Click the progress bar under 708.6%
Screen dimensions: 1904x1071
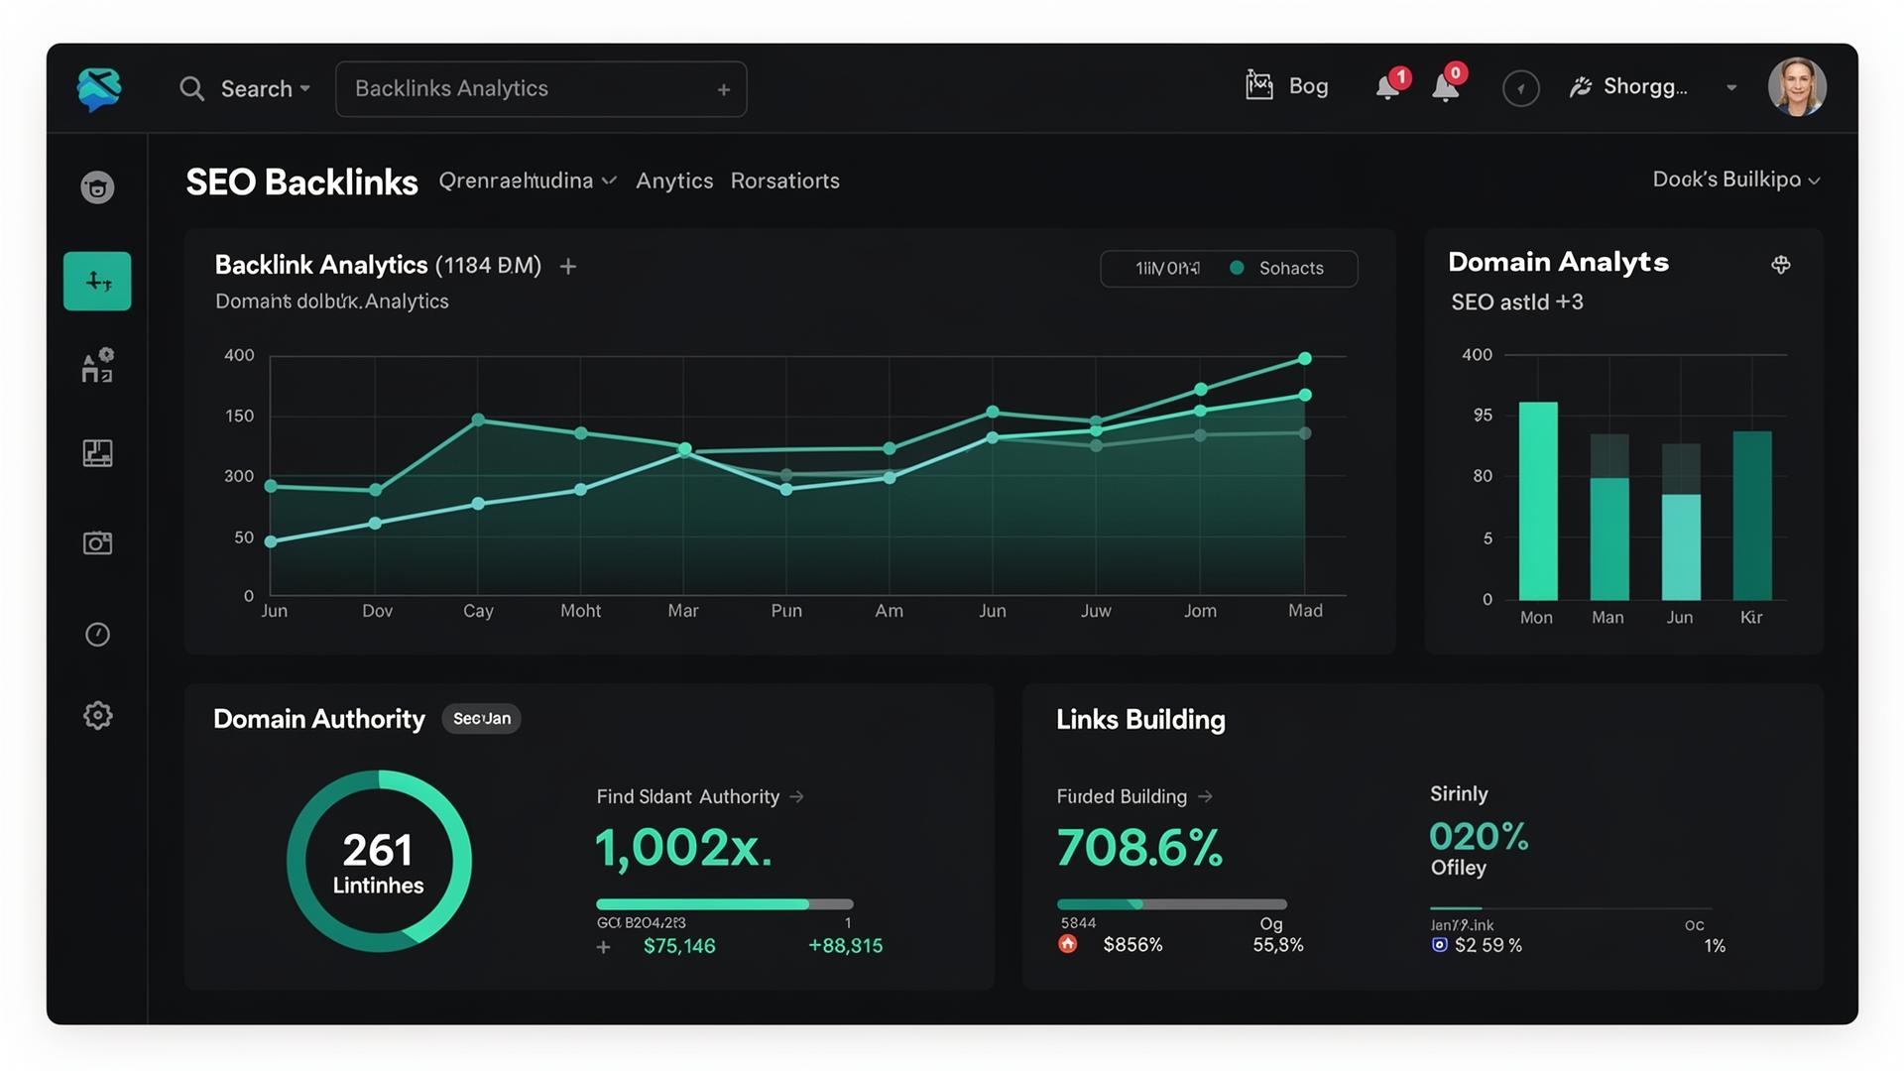point(1172,904)
